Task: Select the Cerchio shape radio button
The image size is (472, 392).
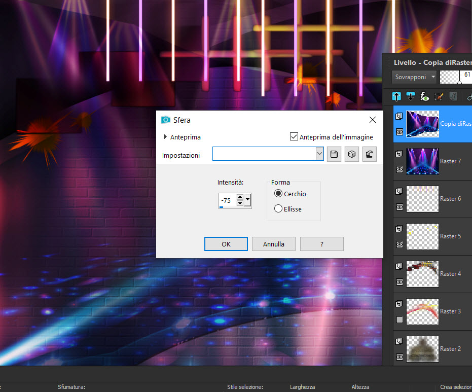Action: [x=278, y=194]
